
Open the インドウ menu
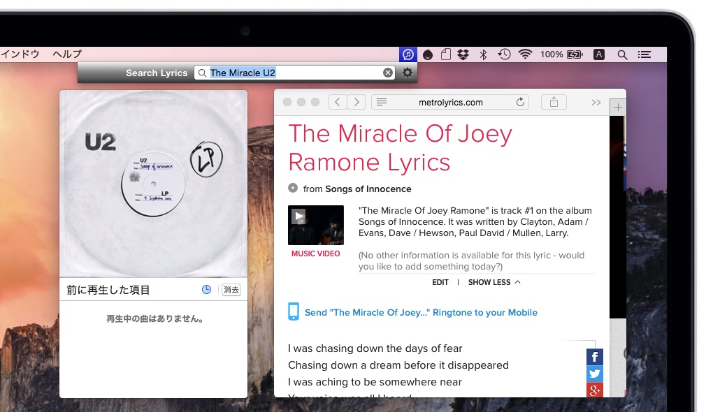click(20, 54)
